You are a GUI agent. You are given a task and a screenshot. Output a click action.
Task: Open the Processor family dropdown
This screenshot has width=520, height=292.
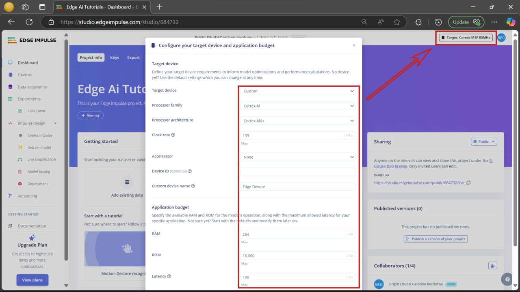tap(297, 106)
